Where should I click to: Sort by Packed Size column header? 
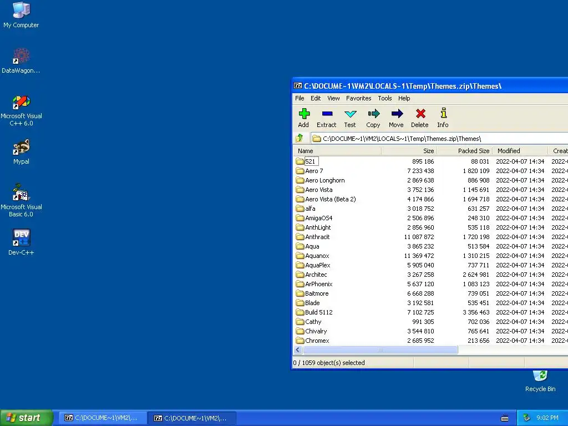point(465,151)
